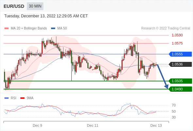Select the MA 20 Bollinger Bands legend swatch

tap(7, 28)
